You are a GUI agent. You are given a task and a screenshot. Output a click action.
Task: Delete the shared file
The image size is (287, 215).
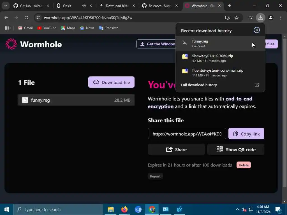coord(244,165)
